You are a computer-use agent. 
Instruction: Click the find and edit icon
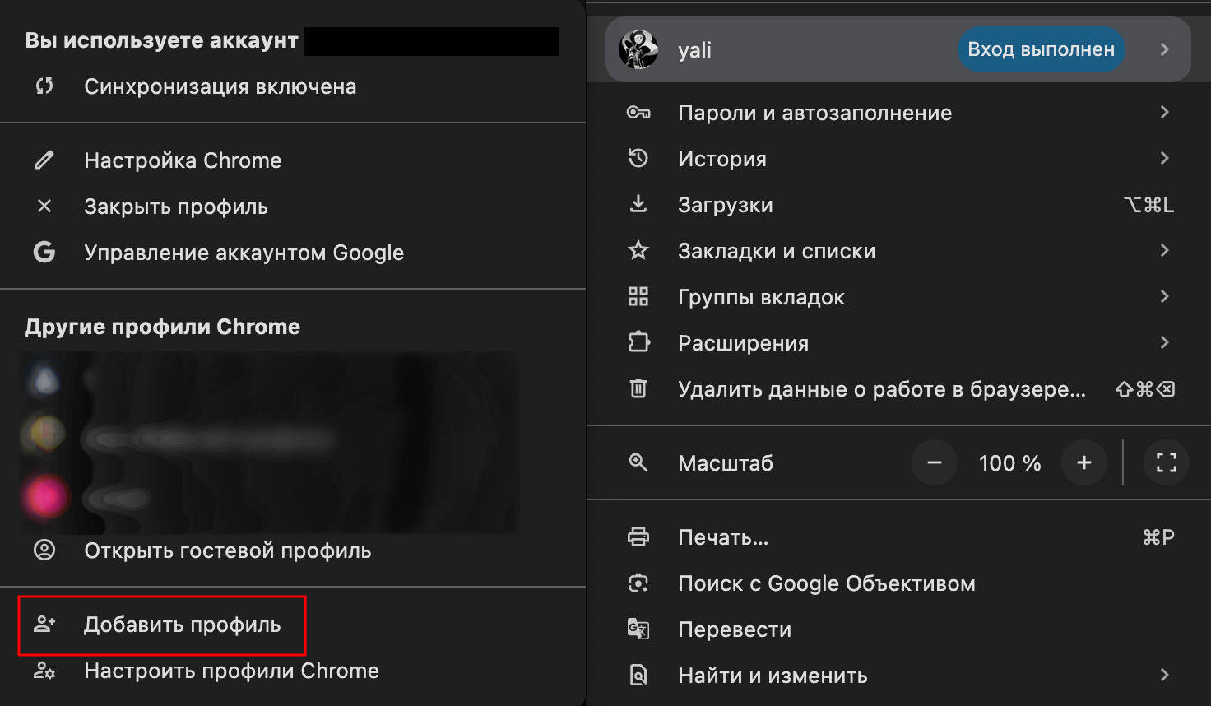[638, 676]
